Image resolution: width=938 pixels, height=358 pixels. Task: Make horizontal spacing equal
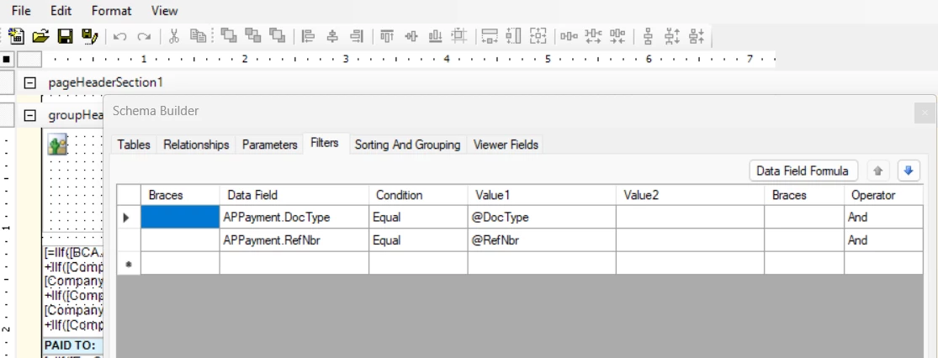(569, 36)
